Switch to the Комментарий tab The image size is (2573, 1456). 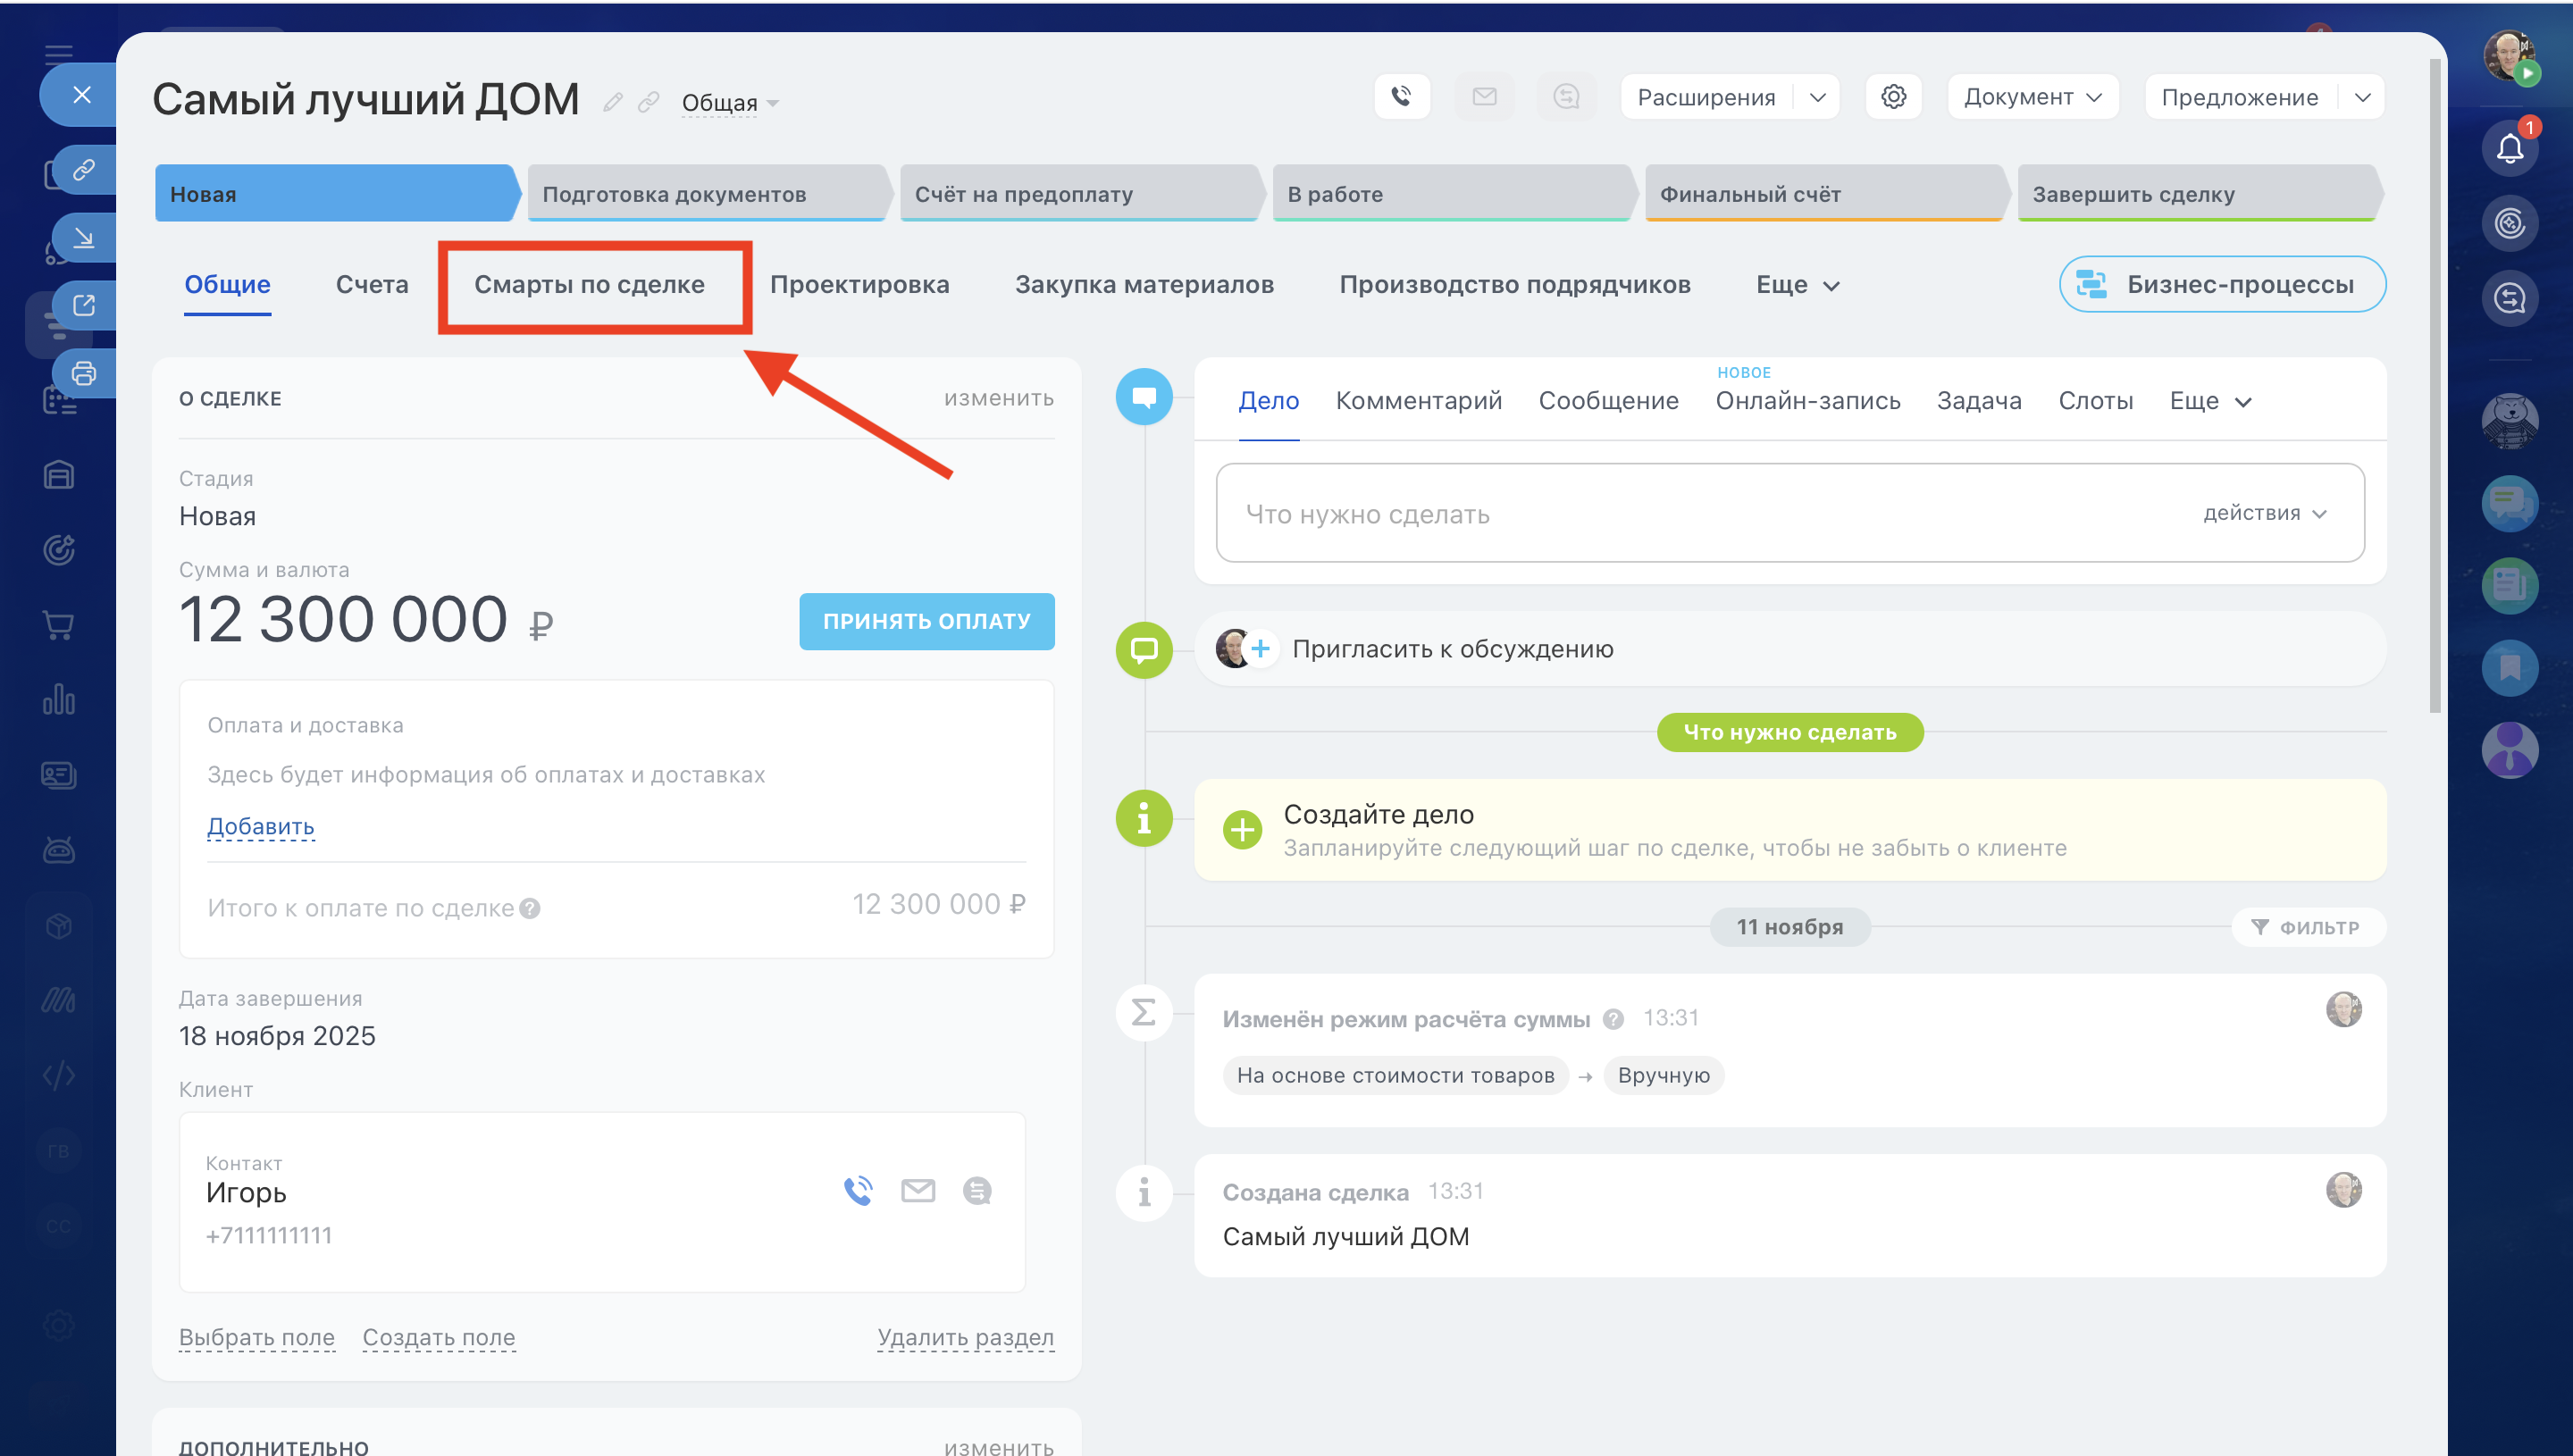(1418, 401)
